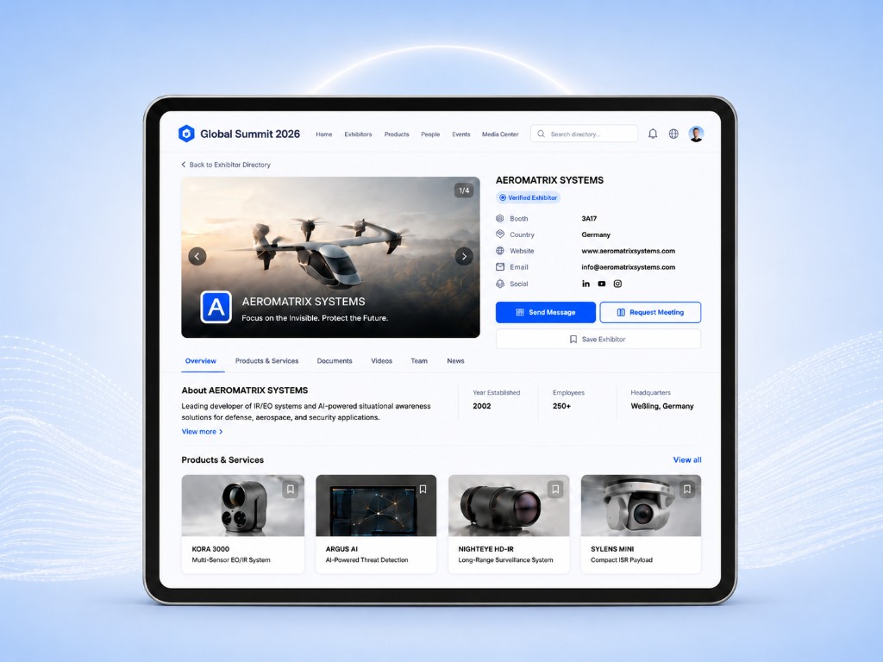Open language globe icon in header
The width and height of the screenshot is (883, 662).
673,134
